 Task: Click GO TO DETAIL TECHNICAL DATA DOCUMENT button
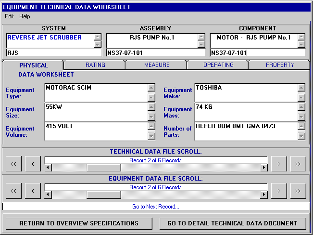point(233,223)
